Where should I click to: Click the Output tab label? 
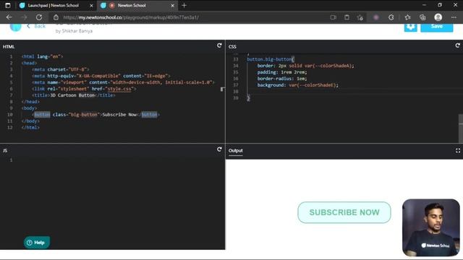tap(235, 151)
